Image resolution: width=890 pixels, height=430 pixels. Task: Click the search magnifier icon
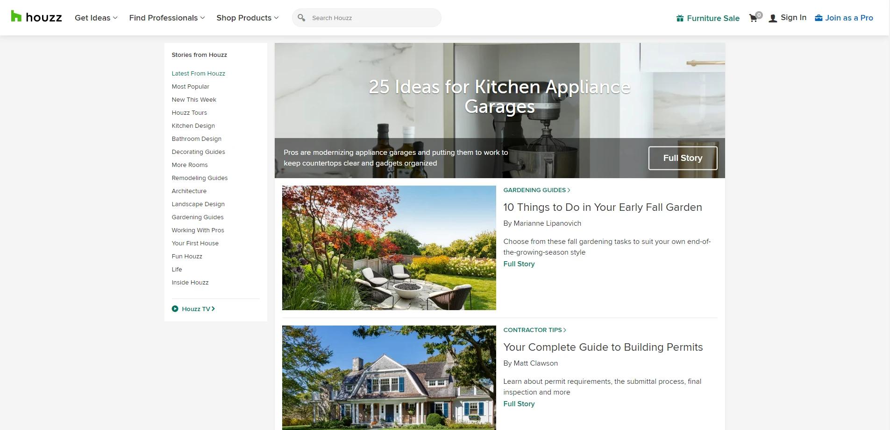(301, 18)
